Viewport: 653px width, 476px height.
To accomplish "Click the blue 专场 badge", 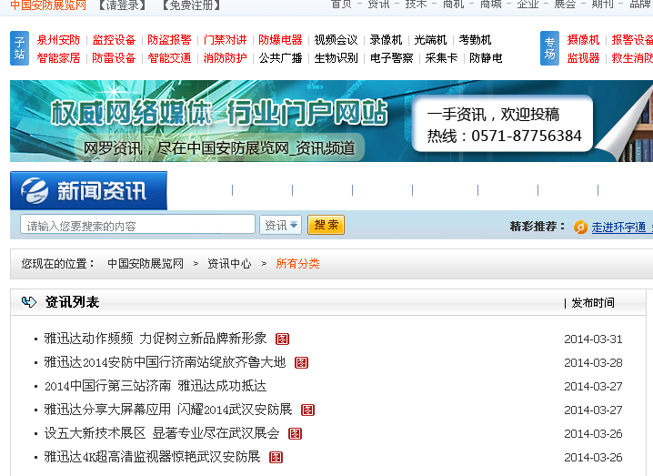I will (549, 49).
